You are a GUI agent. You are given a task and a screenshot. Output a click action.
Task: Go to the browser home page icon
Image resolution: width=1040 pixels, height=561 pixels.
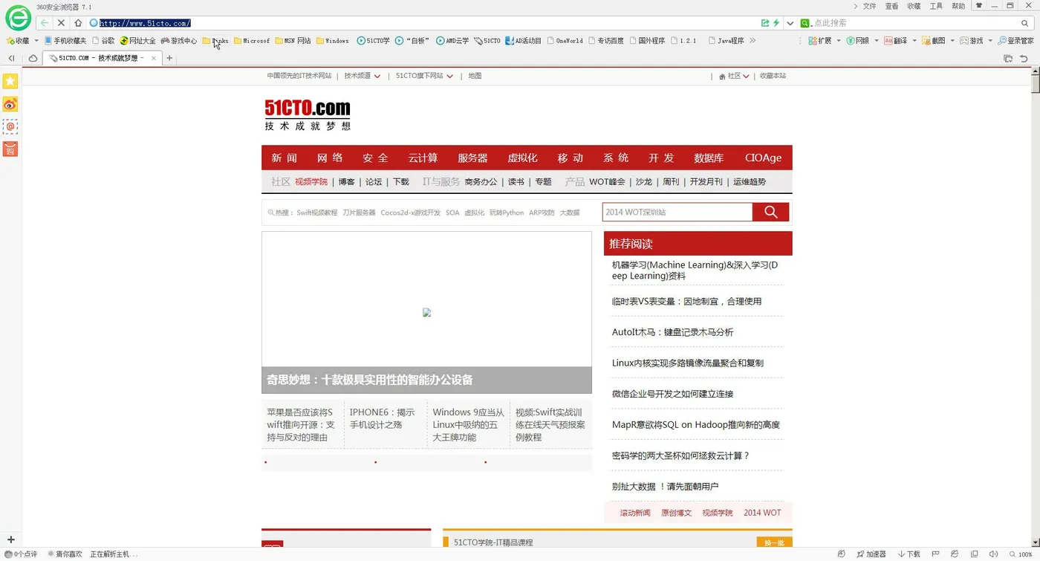point(78,23)
